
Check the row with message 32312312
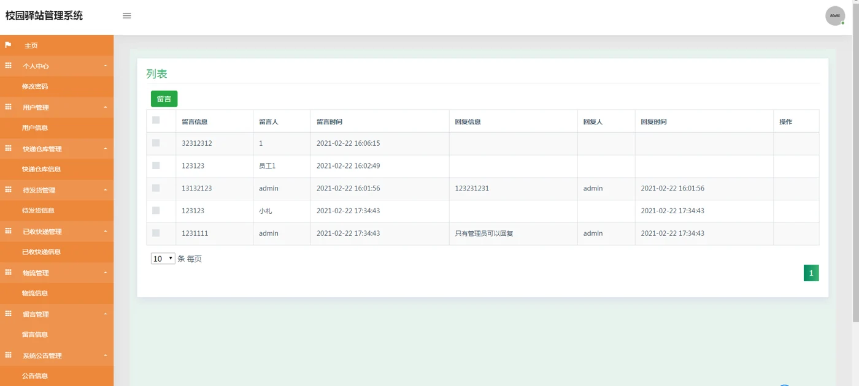156,143
